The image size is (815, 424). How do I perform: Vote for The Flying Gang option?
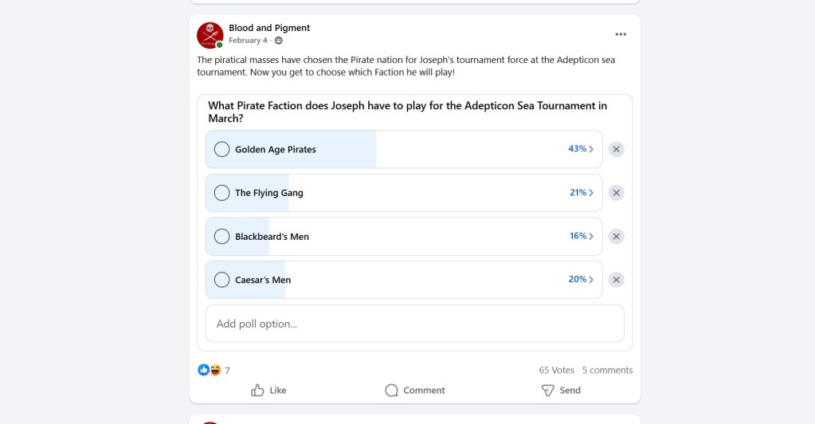pos(221,193)
